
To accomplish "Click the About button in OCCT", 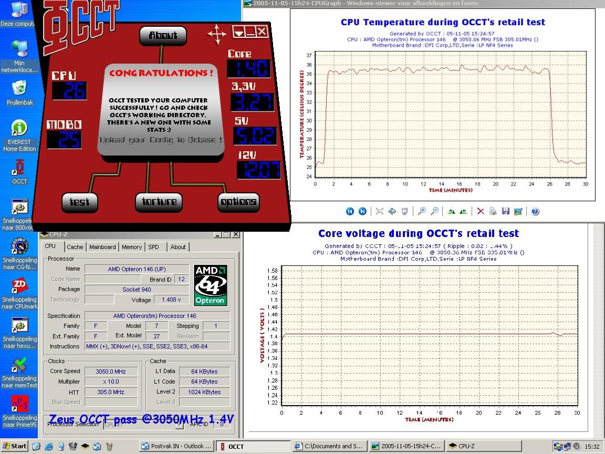I will 163,36.
